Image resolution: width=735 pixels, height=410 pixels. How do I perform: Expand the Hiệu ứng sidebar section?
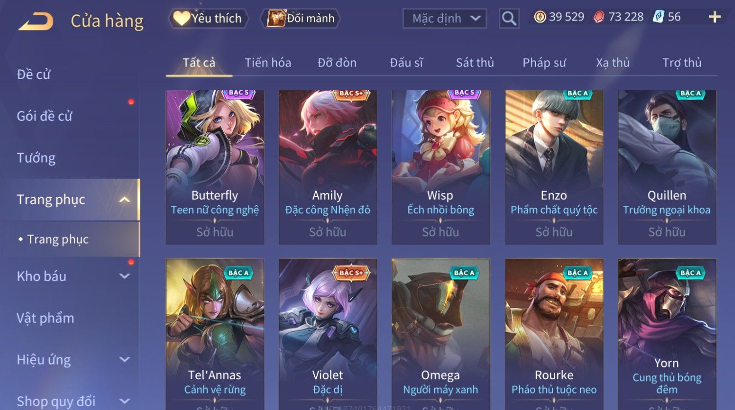point(125,360)
